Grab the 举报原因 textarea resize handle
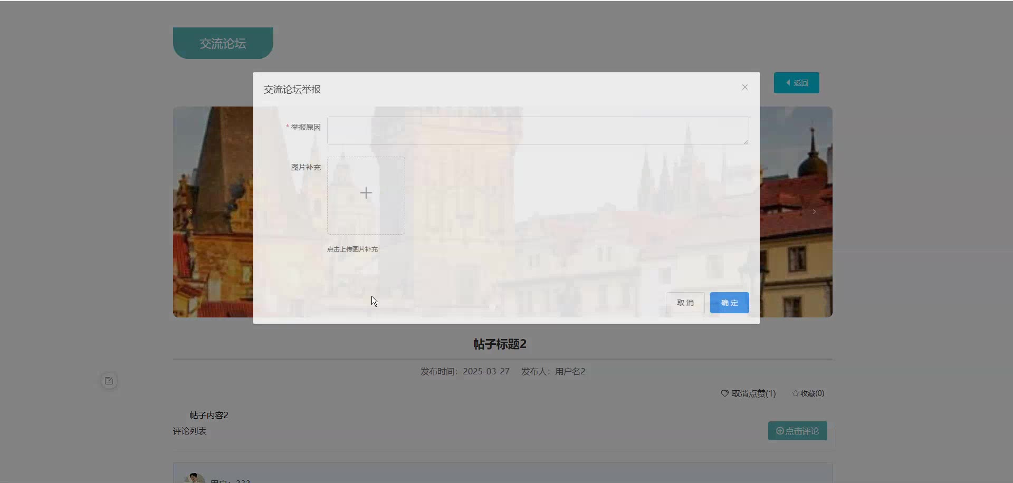This screenshot has height=483, width=1013. [746, 142]
